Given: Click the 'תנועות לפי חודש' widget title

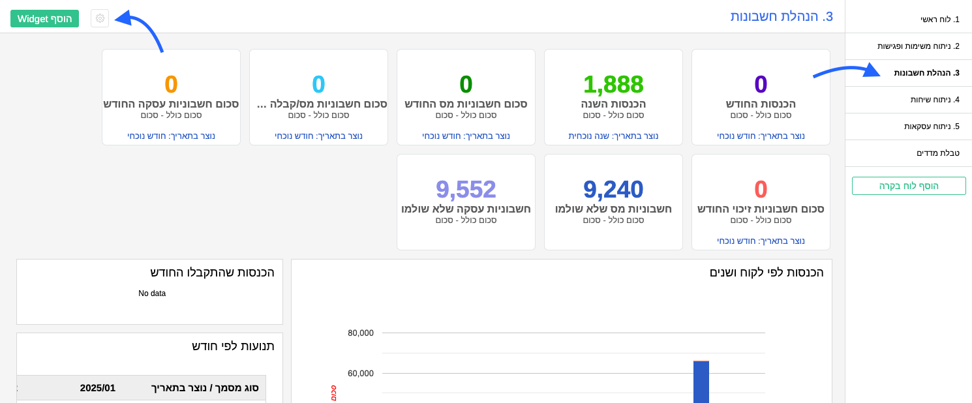Looking at the screenshot, I should click(x=233, y=346).
